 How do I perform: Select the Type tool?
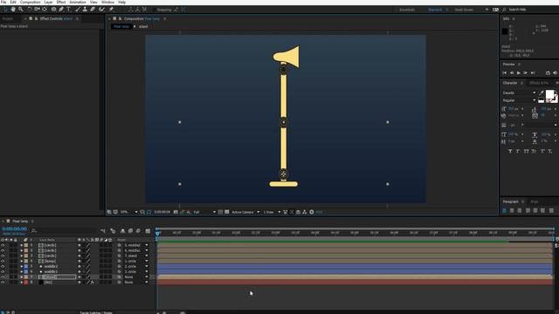(x=69, y=10)
